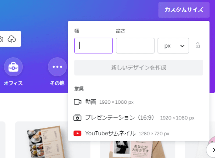Click the cloud upload icon
215x158 pixels.
(12, 39)
